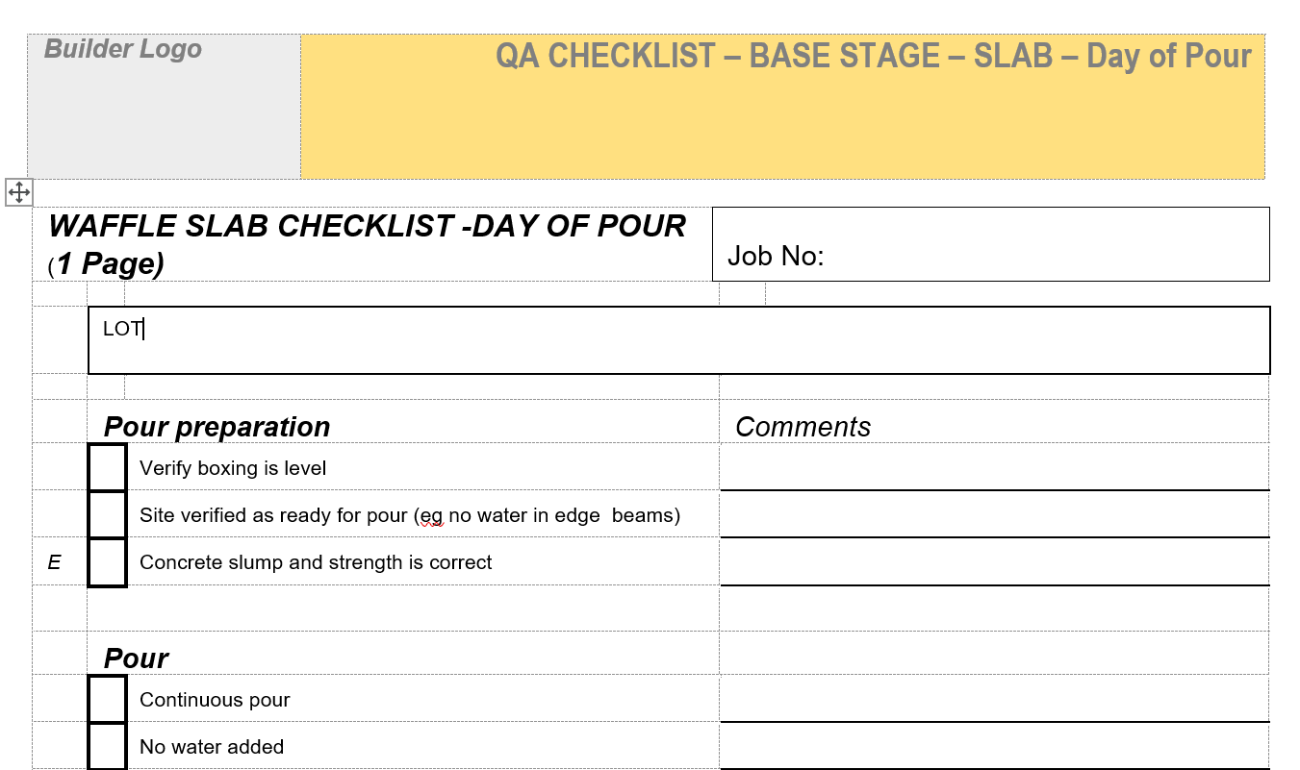The image size is (1300, 770).
Task: Check the 'Site verified as ready' box
Action: (107, 514)
